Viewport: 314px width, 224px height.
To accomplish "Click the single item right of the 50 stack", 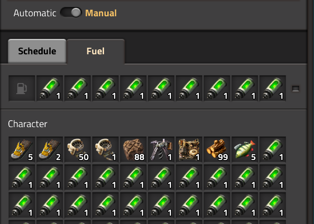I will coord(105,149).
